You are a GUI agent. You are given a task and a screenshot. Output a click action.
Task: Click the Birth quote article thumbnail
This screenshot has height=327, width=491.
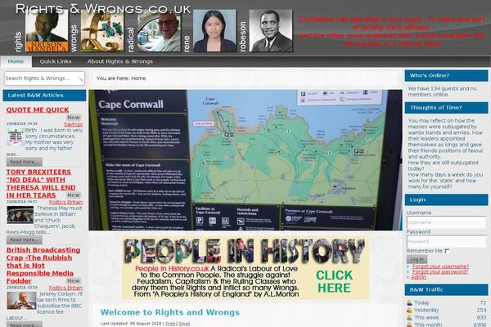(x=15, y=137)
